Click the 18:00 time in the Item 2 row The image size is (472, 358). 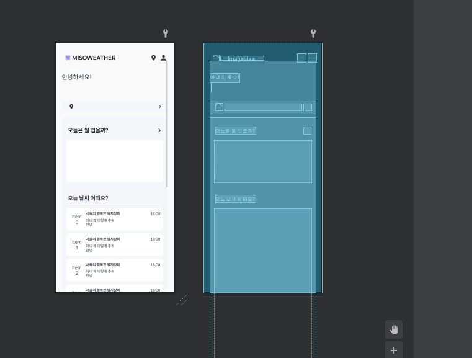tap(155, 265)
